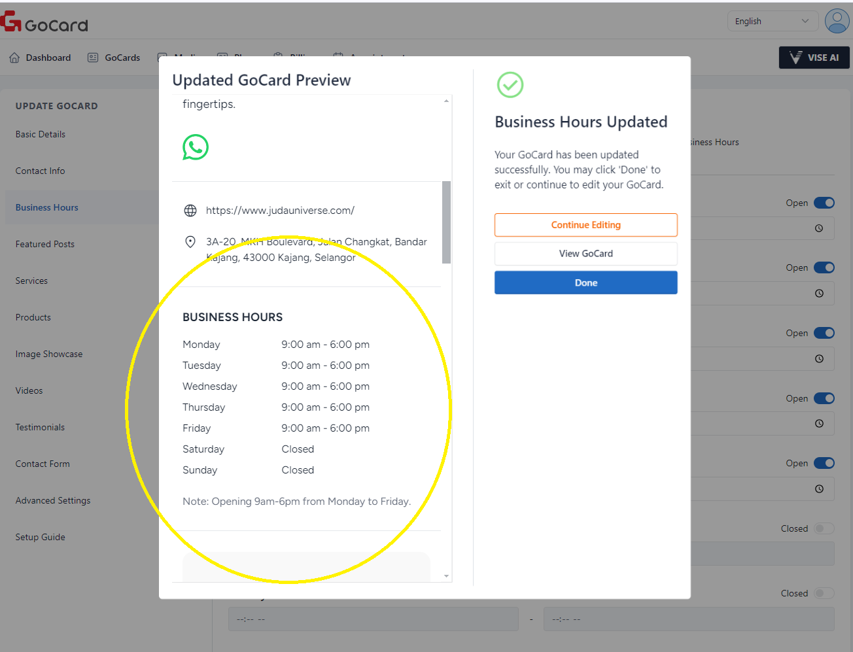This screenshot has height=652, width=853.
Task: Click the preview scroll up arrow
Action: click(447, 101)
